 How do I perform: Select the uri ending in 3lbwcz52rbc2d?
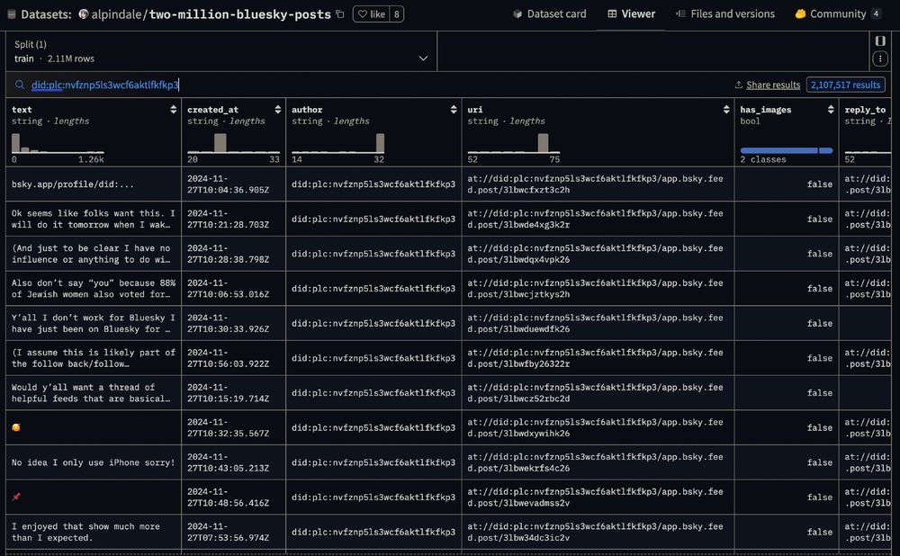[598, 393]
